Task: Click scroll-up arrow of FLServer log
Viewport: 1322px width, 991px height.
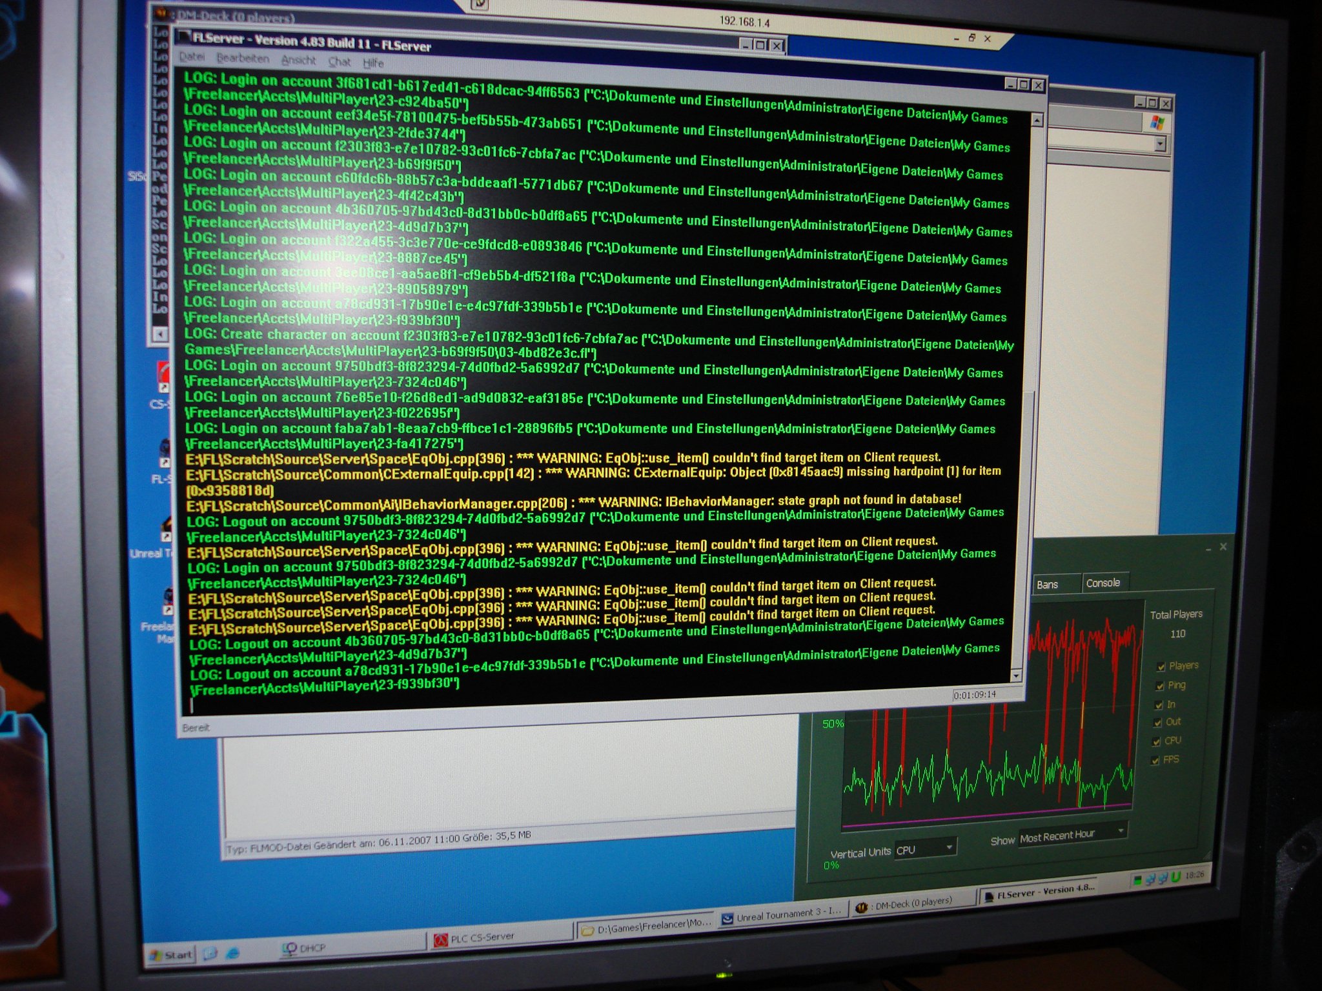Action: (x=1037, y=120)
